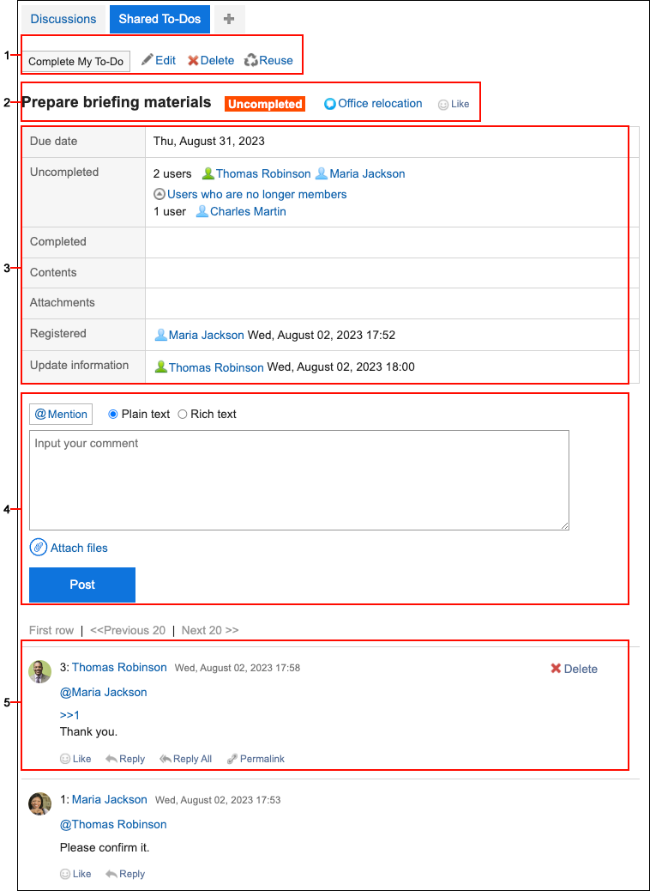Screen dimensions: 650x891
Task: Click the Thank you. comment text
Action: pos(88,730)
